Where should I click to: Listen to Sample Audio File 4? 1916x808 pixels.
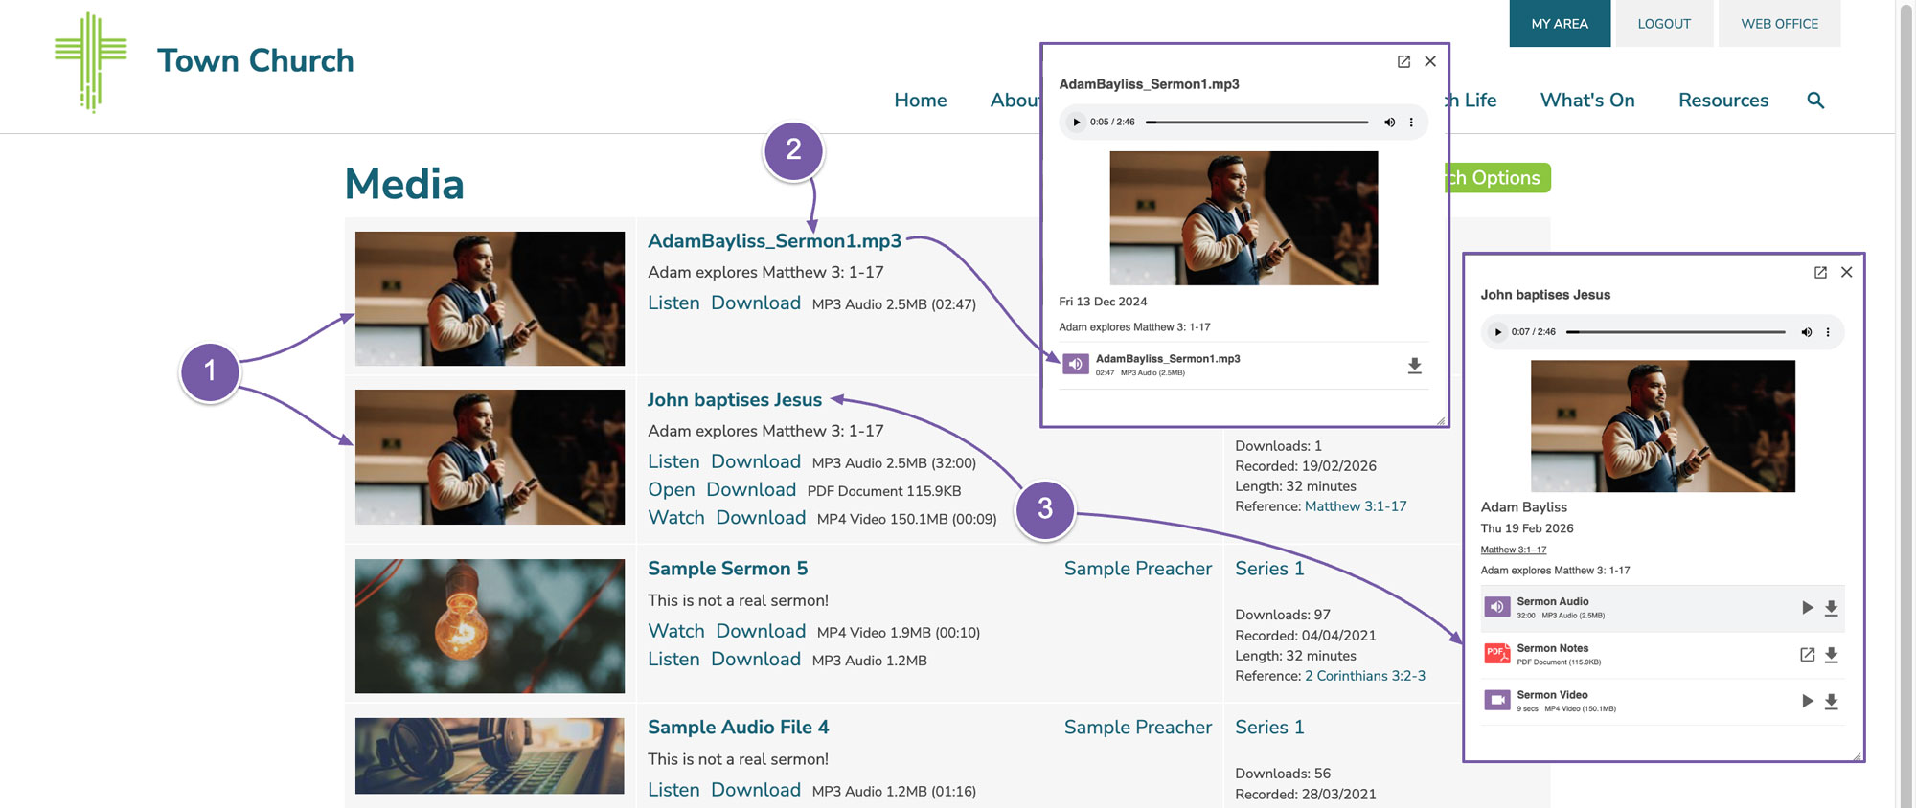tap(673, 790)
